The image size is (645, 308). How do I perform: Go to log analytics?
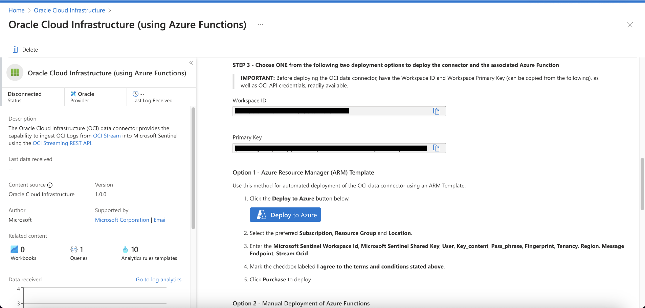click(x=159, y=280)
